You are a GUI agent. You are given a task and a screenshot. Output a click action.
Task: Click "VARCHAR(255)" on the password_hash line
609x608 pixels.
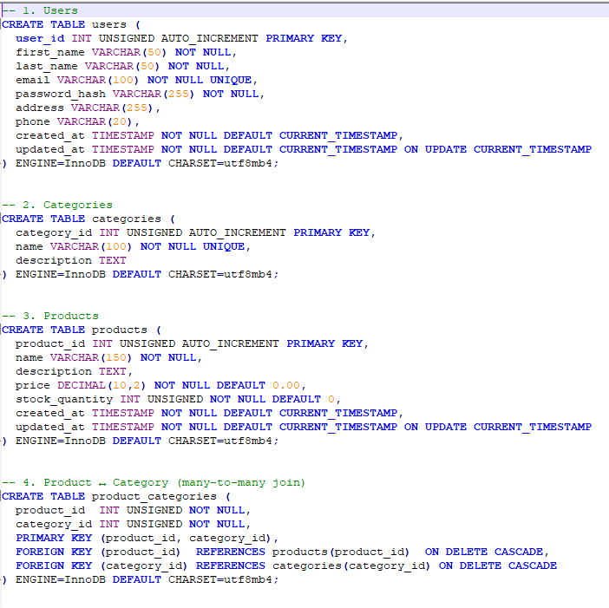point(154,94)
